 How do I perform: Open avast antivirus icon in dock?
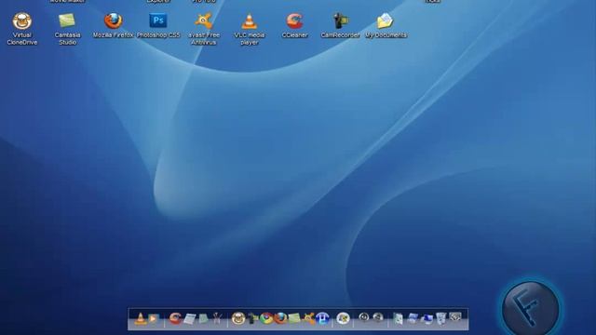pyautogui.click(x=309, y=318)
